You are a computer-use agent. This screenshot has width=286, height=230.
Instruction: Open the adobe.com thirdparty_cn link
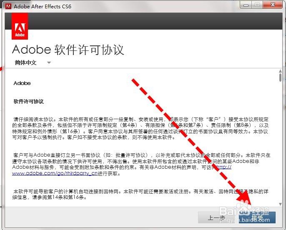55,173
